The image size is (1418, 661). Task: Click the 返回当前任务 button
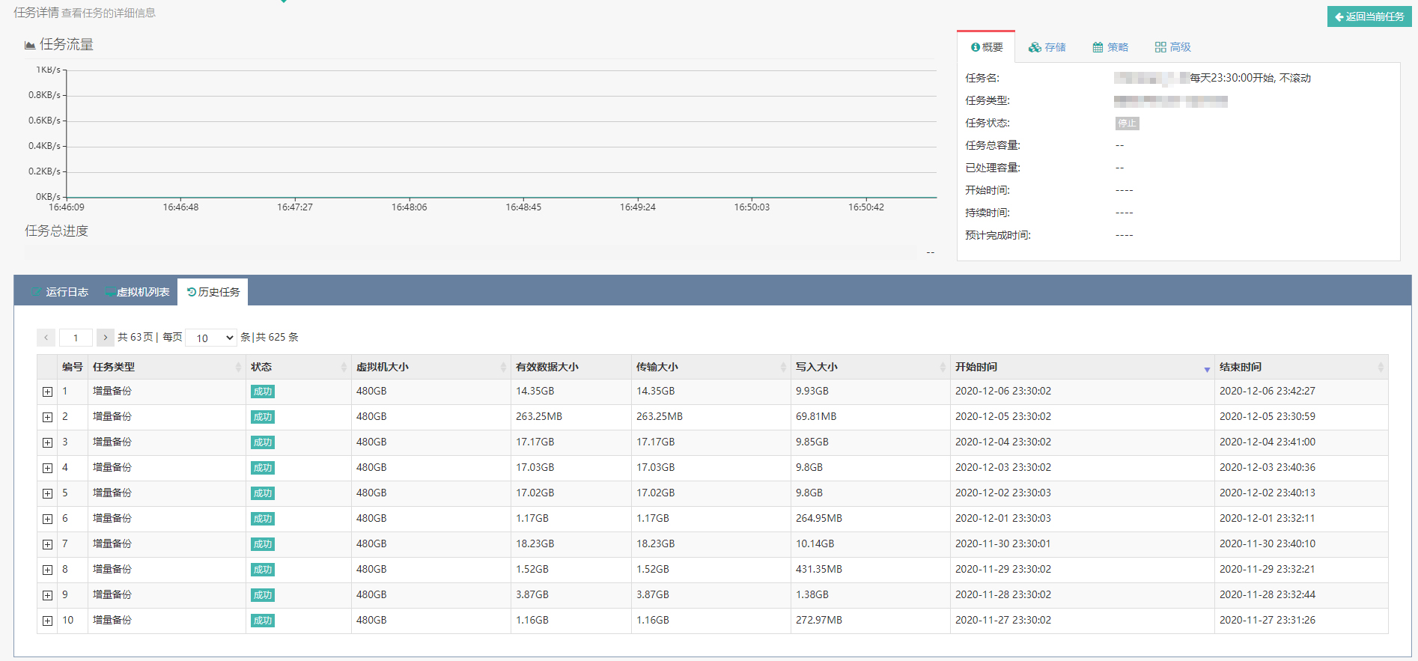click(x=1369, y=16)
